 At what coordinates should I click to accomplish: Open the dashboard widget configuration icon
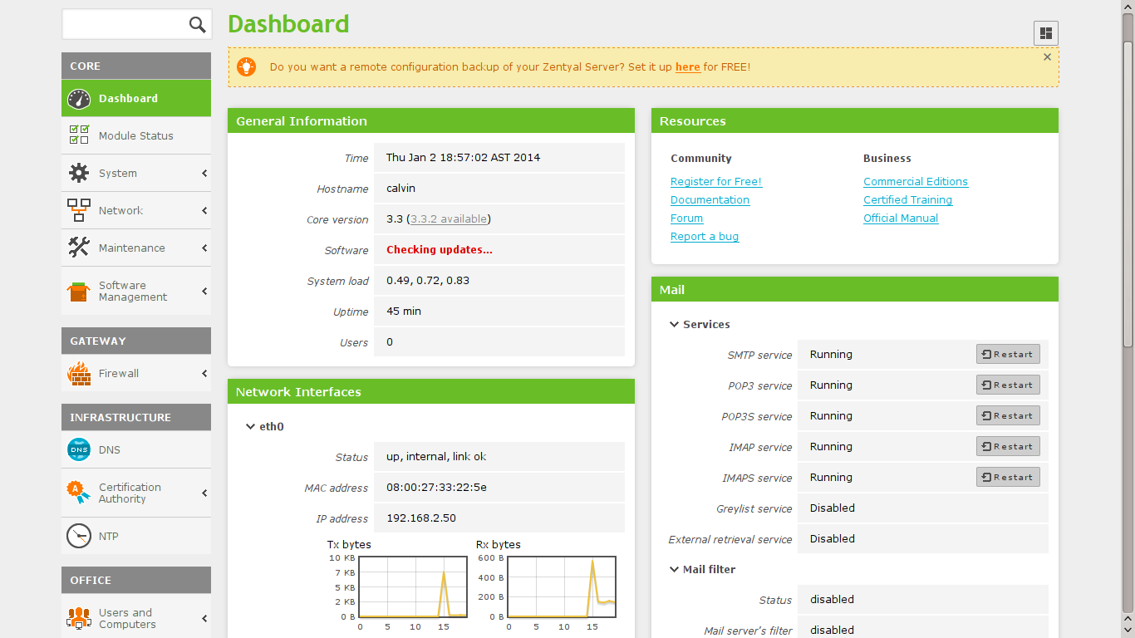click(x=1046, y=33)
